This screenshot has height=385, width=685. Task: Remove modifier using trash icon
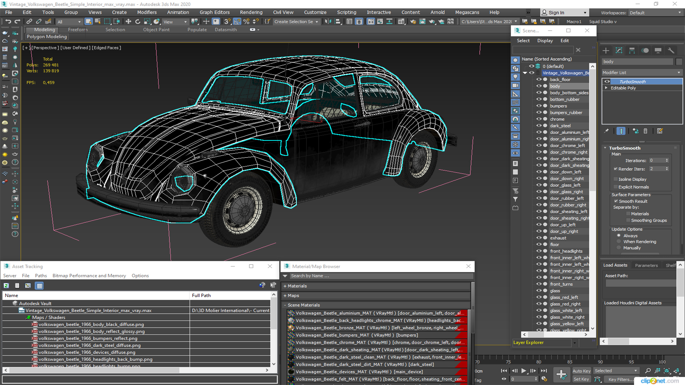pyautogui.click(x=645, y=131)
